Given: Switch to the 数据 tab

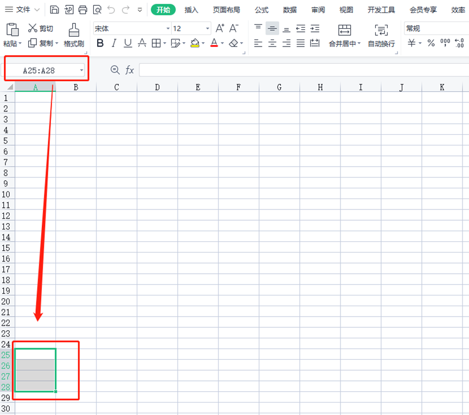Looking at the screenshot, I should [x=290, y=10].
